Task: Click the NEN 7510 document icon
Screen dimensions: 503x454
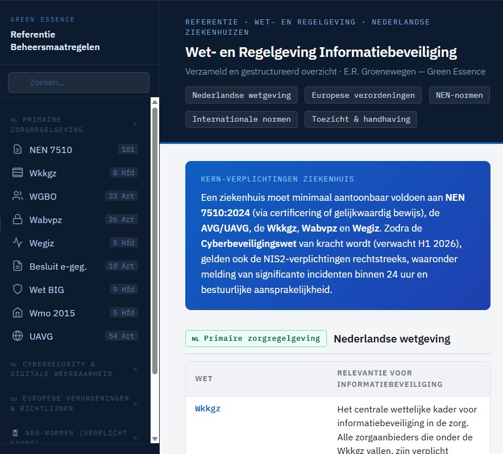Action: (17, 150)
